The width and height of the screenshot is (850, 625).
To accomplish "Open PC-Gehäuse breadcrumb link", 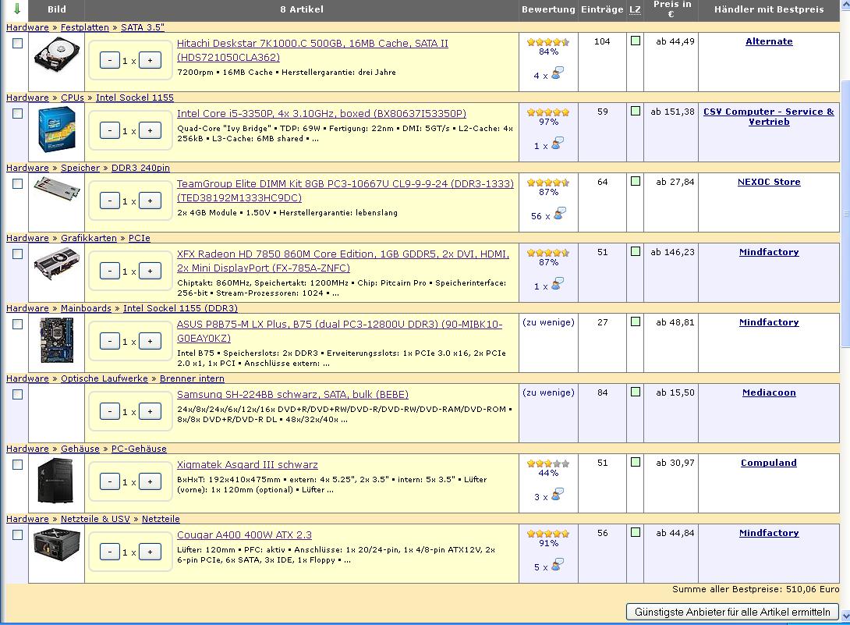I will pos(139,449).
